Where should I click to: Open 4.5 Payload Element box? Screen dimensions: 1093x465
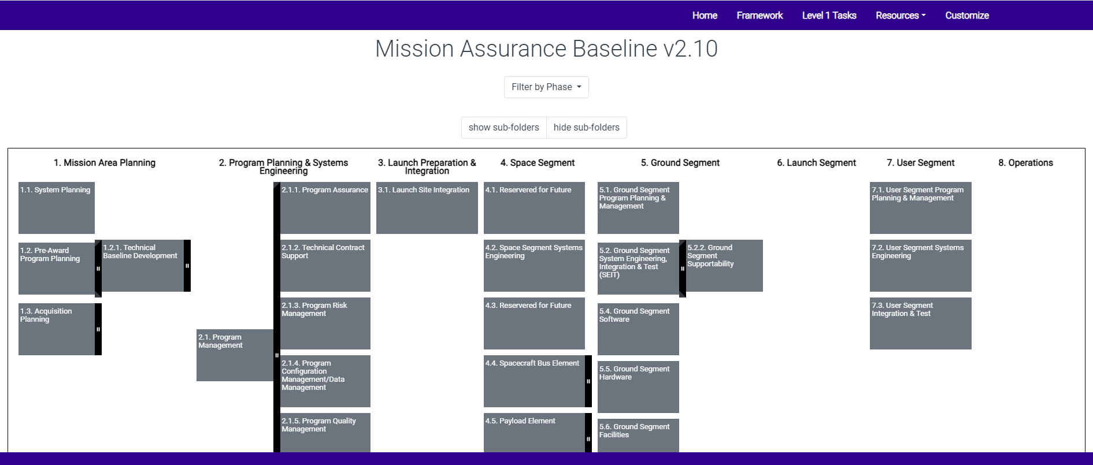click(x=534, y=433)
